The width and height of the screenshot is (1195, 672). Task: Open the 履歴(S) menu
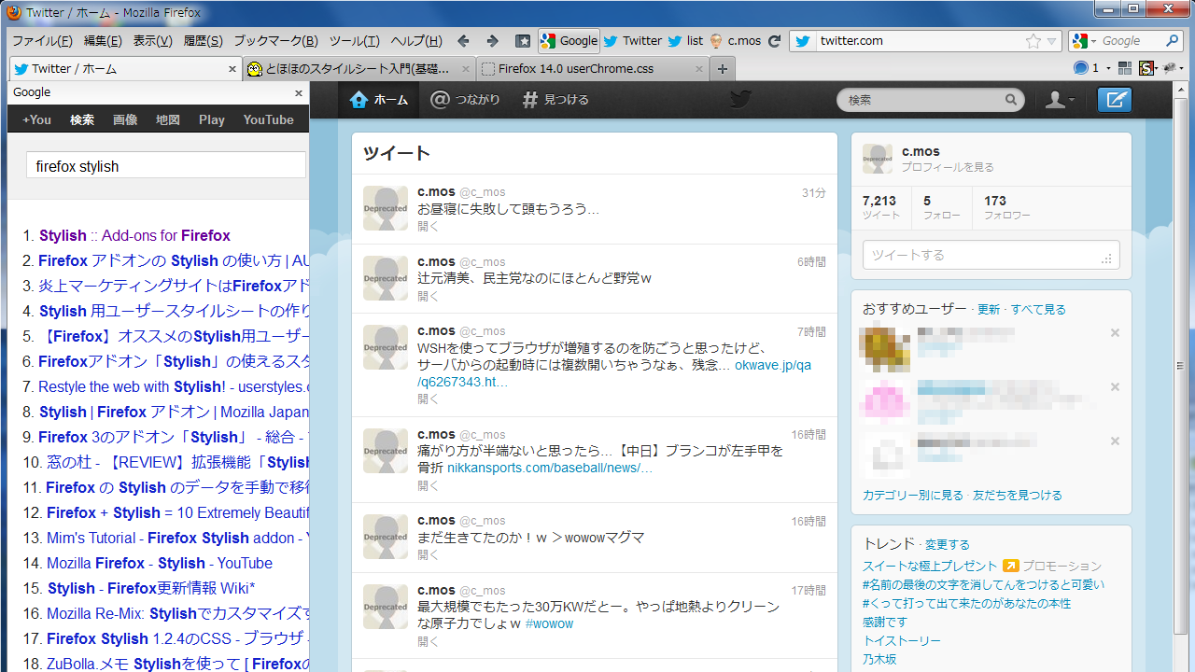click(204, 41)
